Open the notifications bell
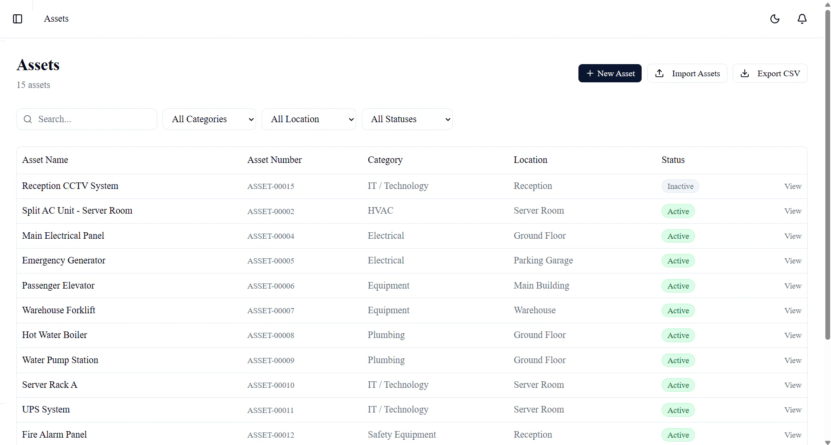This screenshot has height=445, width=831. 802,19
